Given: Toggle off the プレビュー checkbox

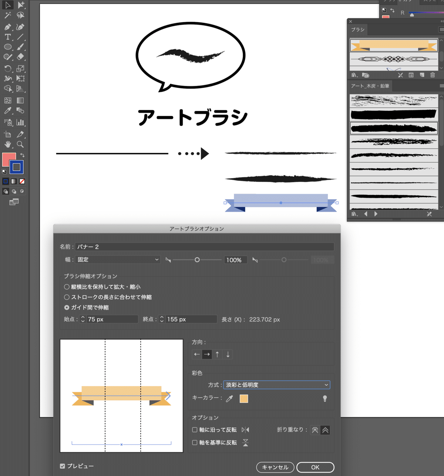Looking at the screenshot, I should 62,466.
